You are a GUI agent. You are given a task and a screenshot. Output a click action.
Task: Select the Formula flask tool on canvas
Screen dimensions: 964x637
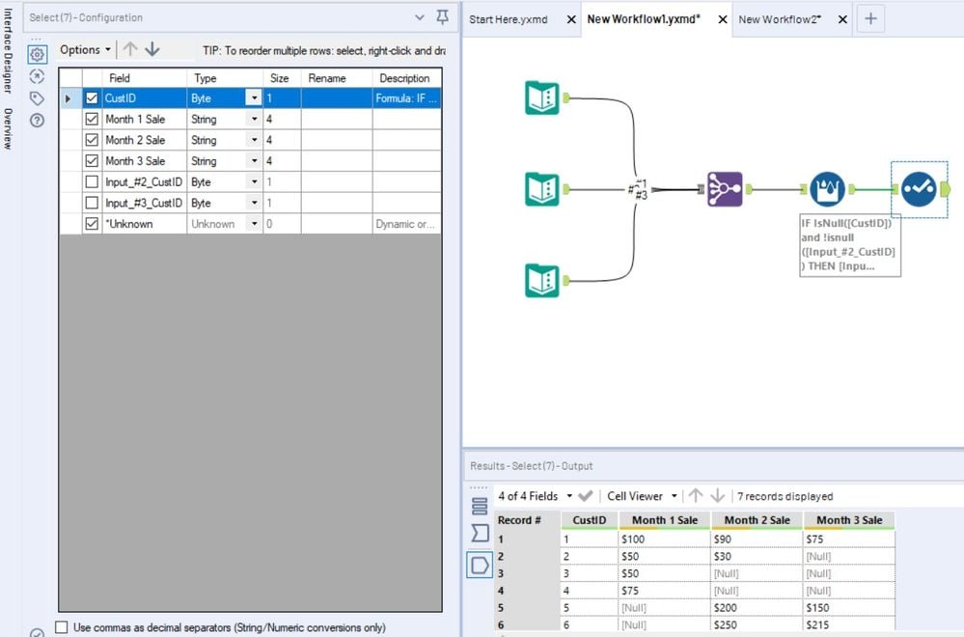tap(827, 189)
